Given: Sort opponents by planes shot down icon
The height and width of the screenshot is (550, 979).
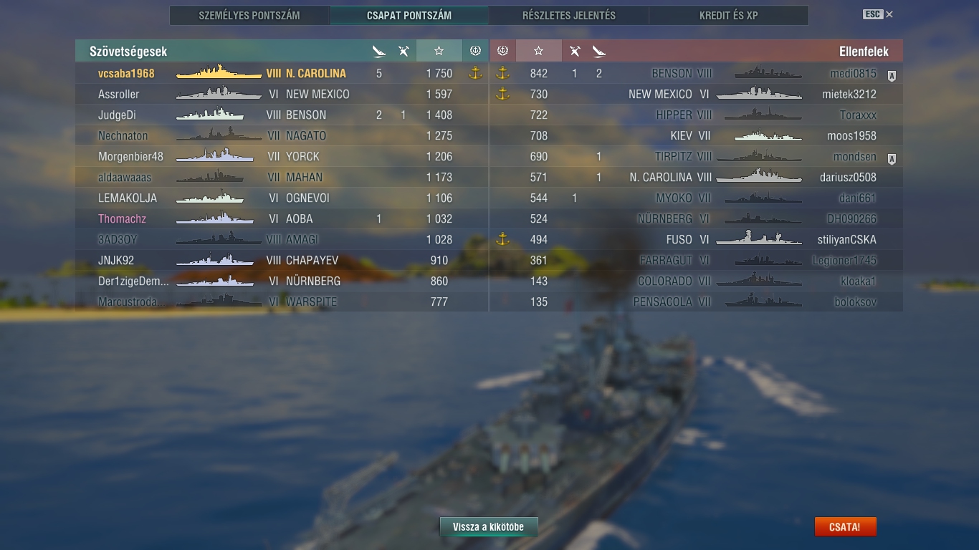Looking at the screenshot, I should coord(575,51).
